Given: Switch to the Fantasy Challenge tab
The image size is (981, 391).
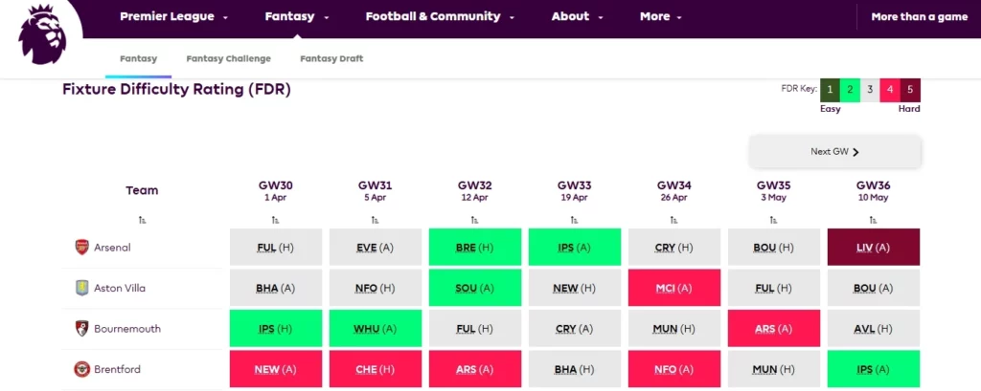Looking at the screenshot, I should [228, 58].
